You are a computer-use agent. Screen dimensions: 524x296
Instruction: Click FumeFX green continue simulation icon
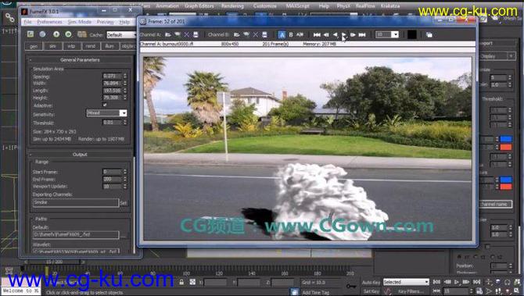click(x=68, y=34)
